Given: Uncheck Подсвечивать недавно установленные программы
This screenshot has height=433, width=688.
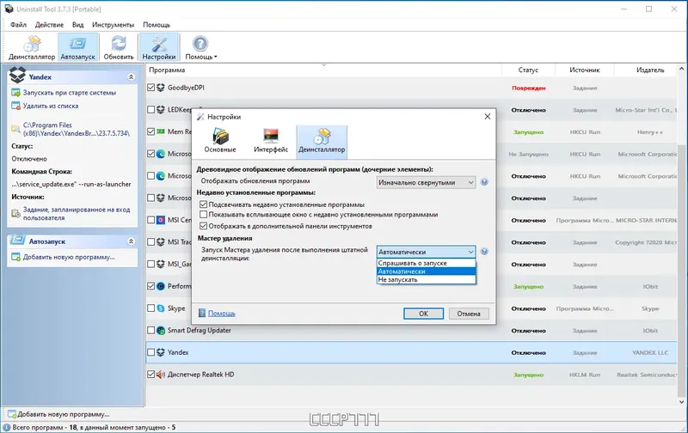Looking at the screenshot, I should [x=203, y=204].
